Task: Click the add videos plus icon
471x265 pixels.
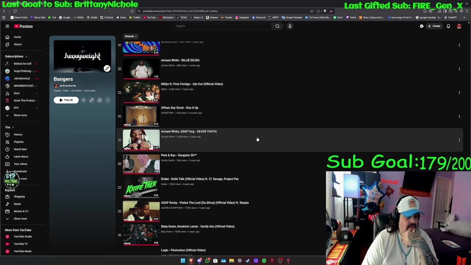Action: [84, 100]
